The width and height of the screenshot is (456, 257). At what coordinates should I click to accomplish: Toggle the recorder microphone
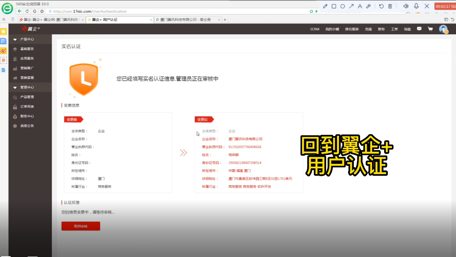[x=416, y=6]
